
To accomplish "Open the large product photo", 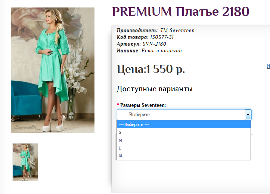I will tap(53, 70).
